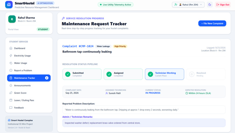Click the Location: Block A - Rm 204 text
The height and width of the screenshot is (133, 235).
pyautogui.click(x=213, y=51)
